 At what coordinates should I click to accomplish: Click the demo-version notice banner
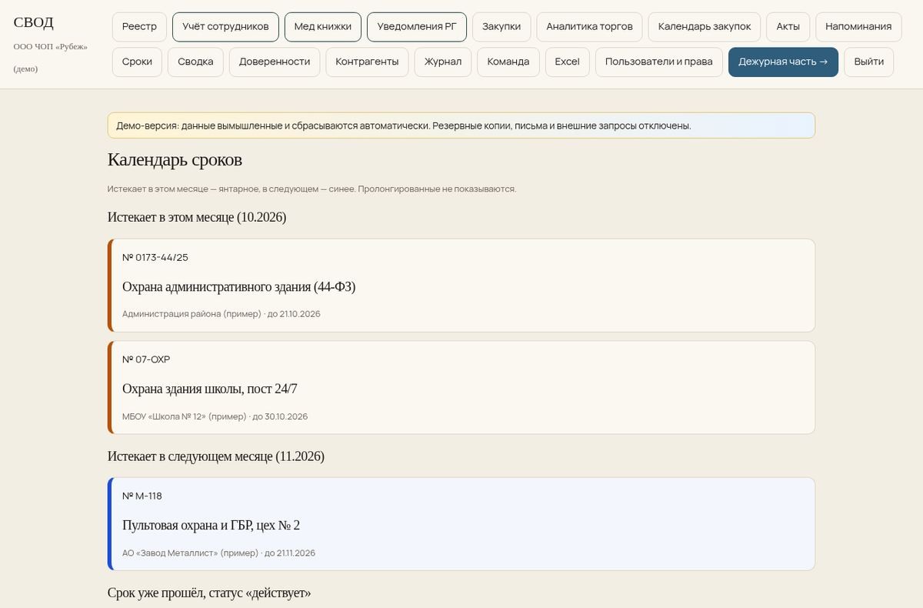point(461,125)
